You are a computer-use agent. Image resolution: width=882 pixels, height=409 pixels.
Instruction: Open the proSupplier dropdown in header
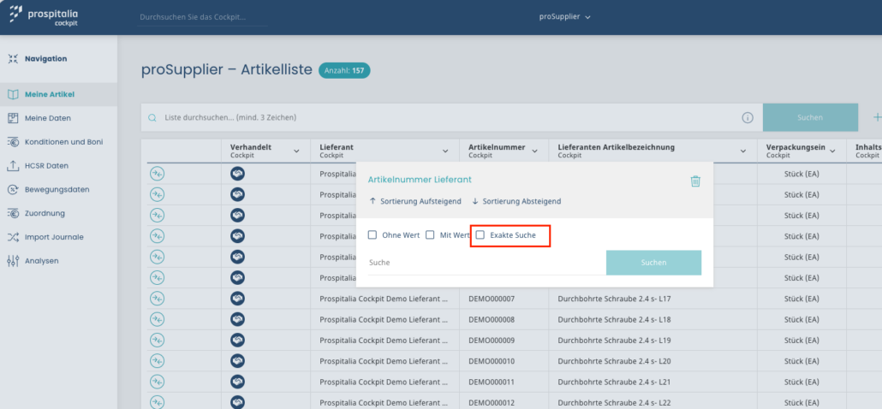coord(565,17)
